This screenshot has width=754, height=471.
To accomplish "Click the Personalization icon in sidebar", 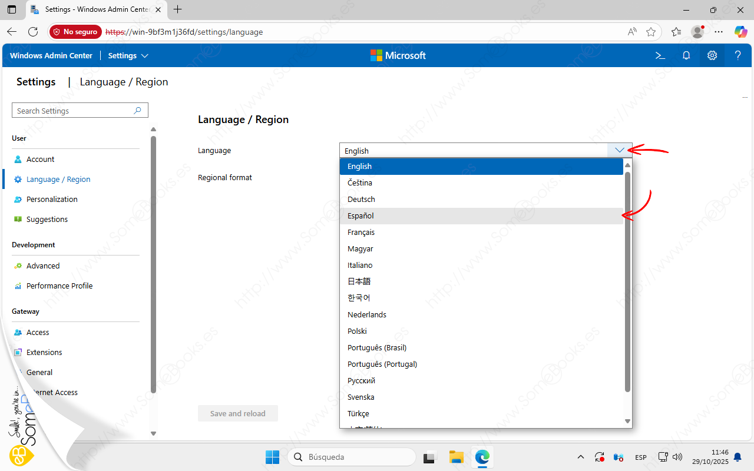I will 18,199.
